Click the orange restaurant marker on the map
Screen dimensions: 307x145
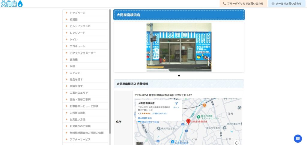204,105
